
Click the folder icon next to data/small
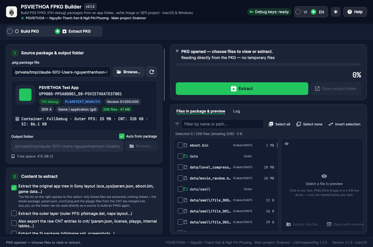186,189
